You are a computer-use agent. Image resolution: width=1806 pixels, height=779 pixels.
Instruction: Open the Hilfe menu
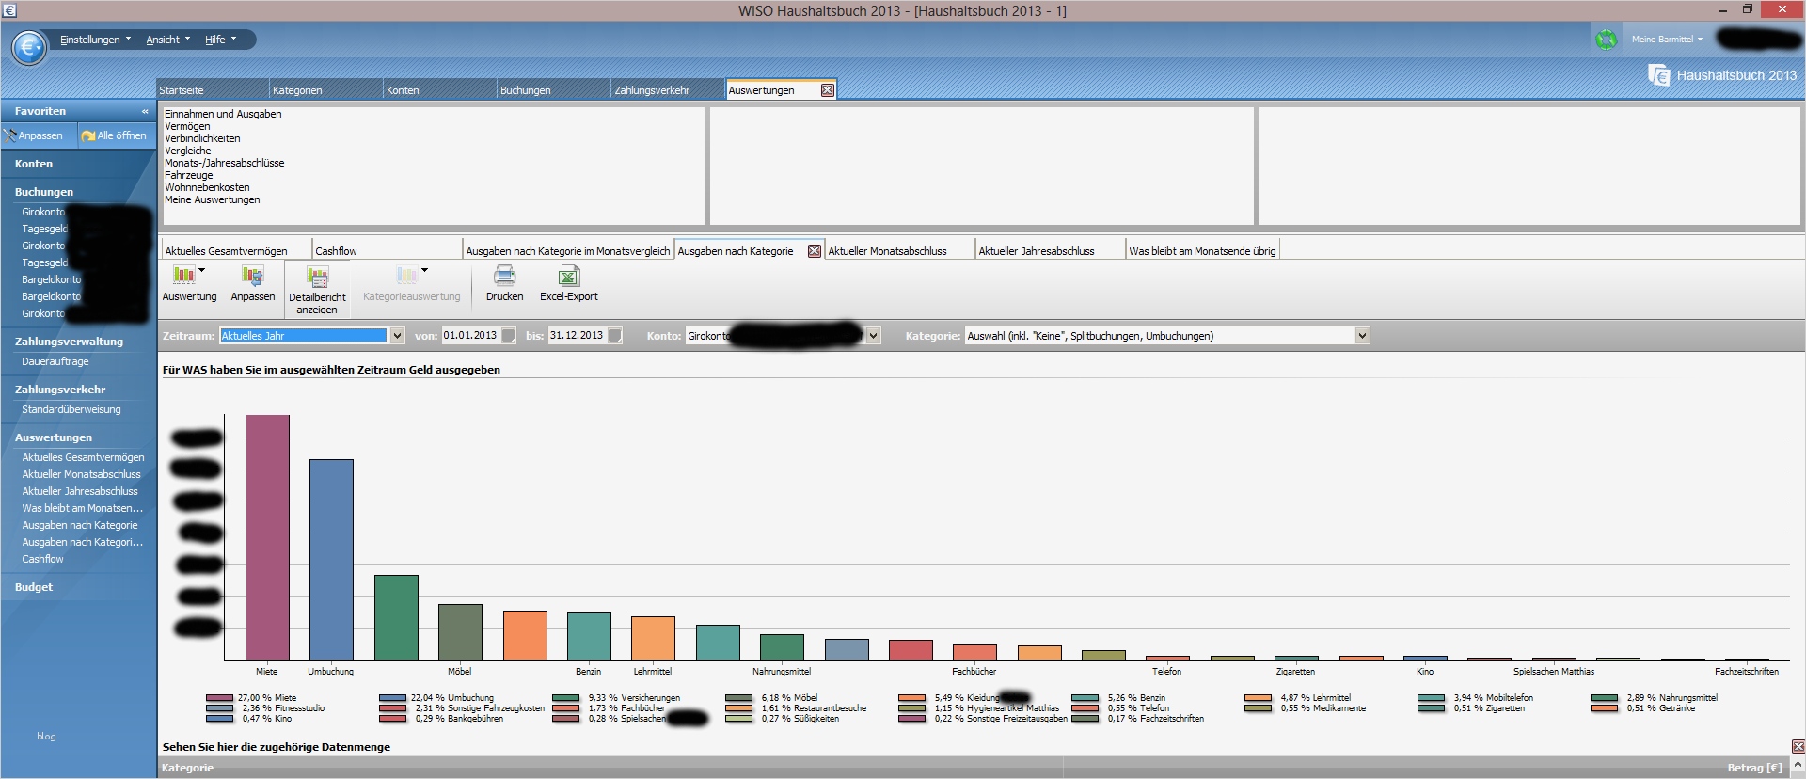tap(220, 40)
